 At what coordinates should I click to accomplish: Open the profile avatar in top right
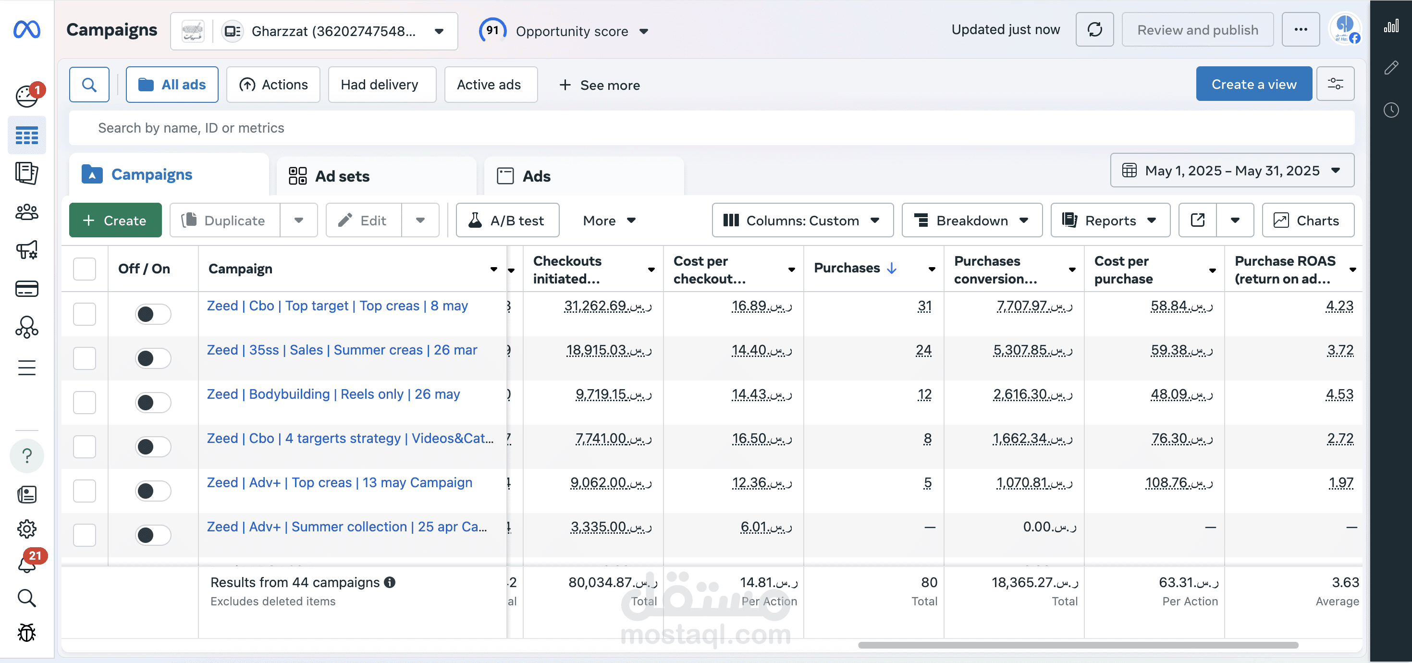[x=1345, y=29]
